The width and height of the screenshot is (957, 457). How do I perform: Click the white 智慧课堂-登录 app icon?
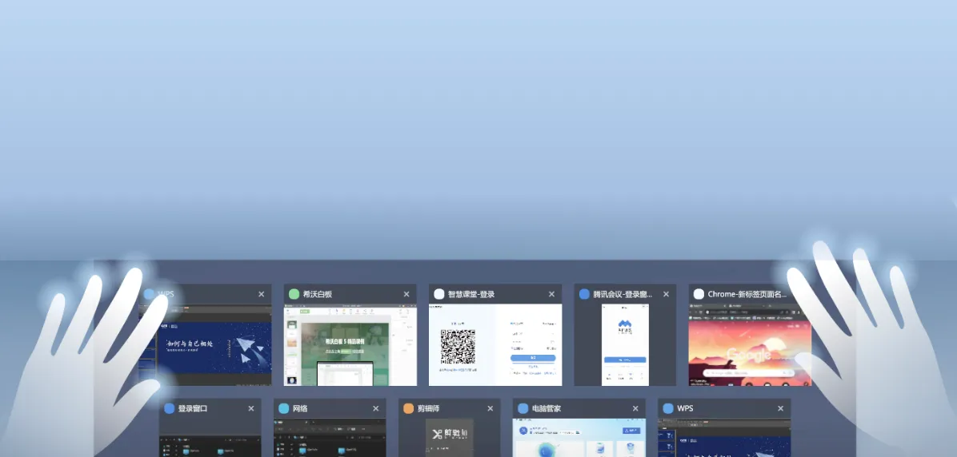(439, 294)
